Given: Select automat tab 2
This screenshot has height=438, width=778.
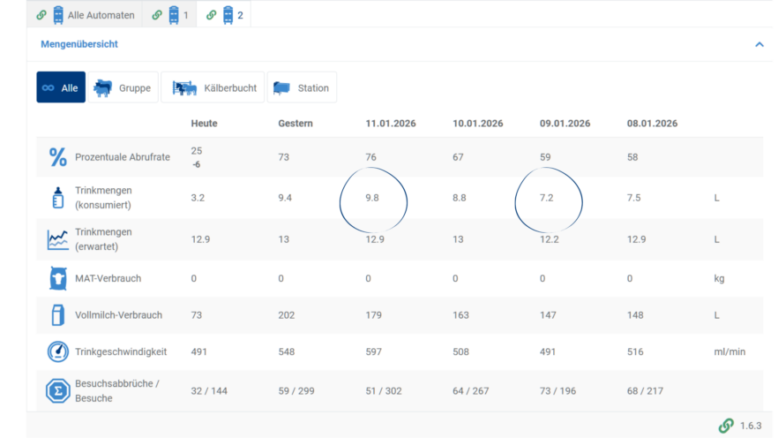Looking at the screenshot, I should click(x=224, y=15).
